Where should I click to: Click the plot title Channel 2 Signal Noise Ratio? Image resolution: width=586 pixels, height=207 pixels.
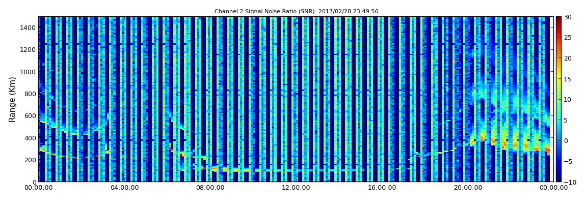coord(297,12)
